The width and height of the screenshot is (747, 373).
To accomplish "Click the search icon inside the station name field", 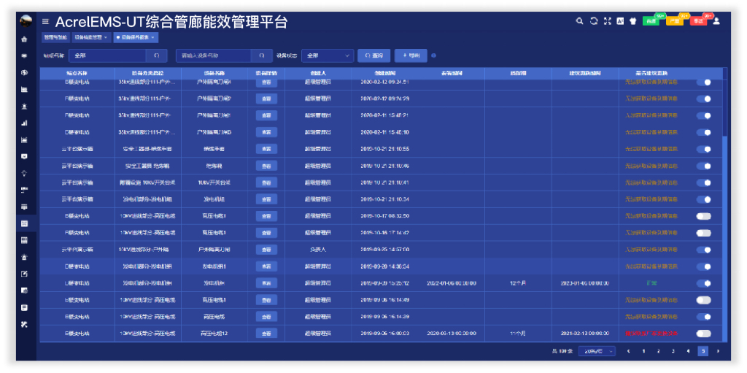I will point(157,55).
